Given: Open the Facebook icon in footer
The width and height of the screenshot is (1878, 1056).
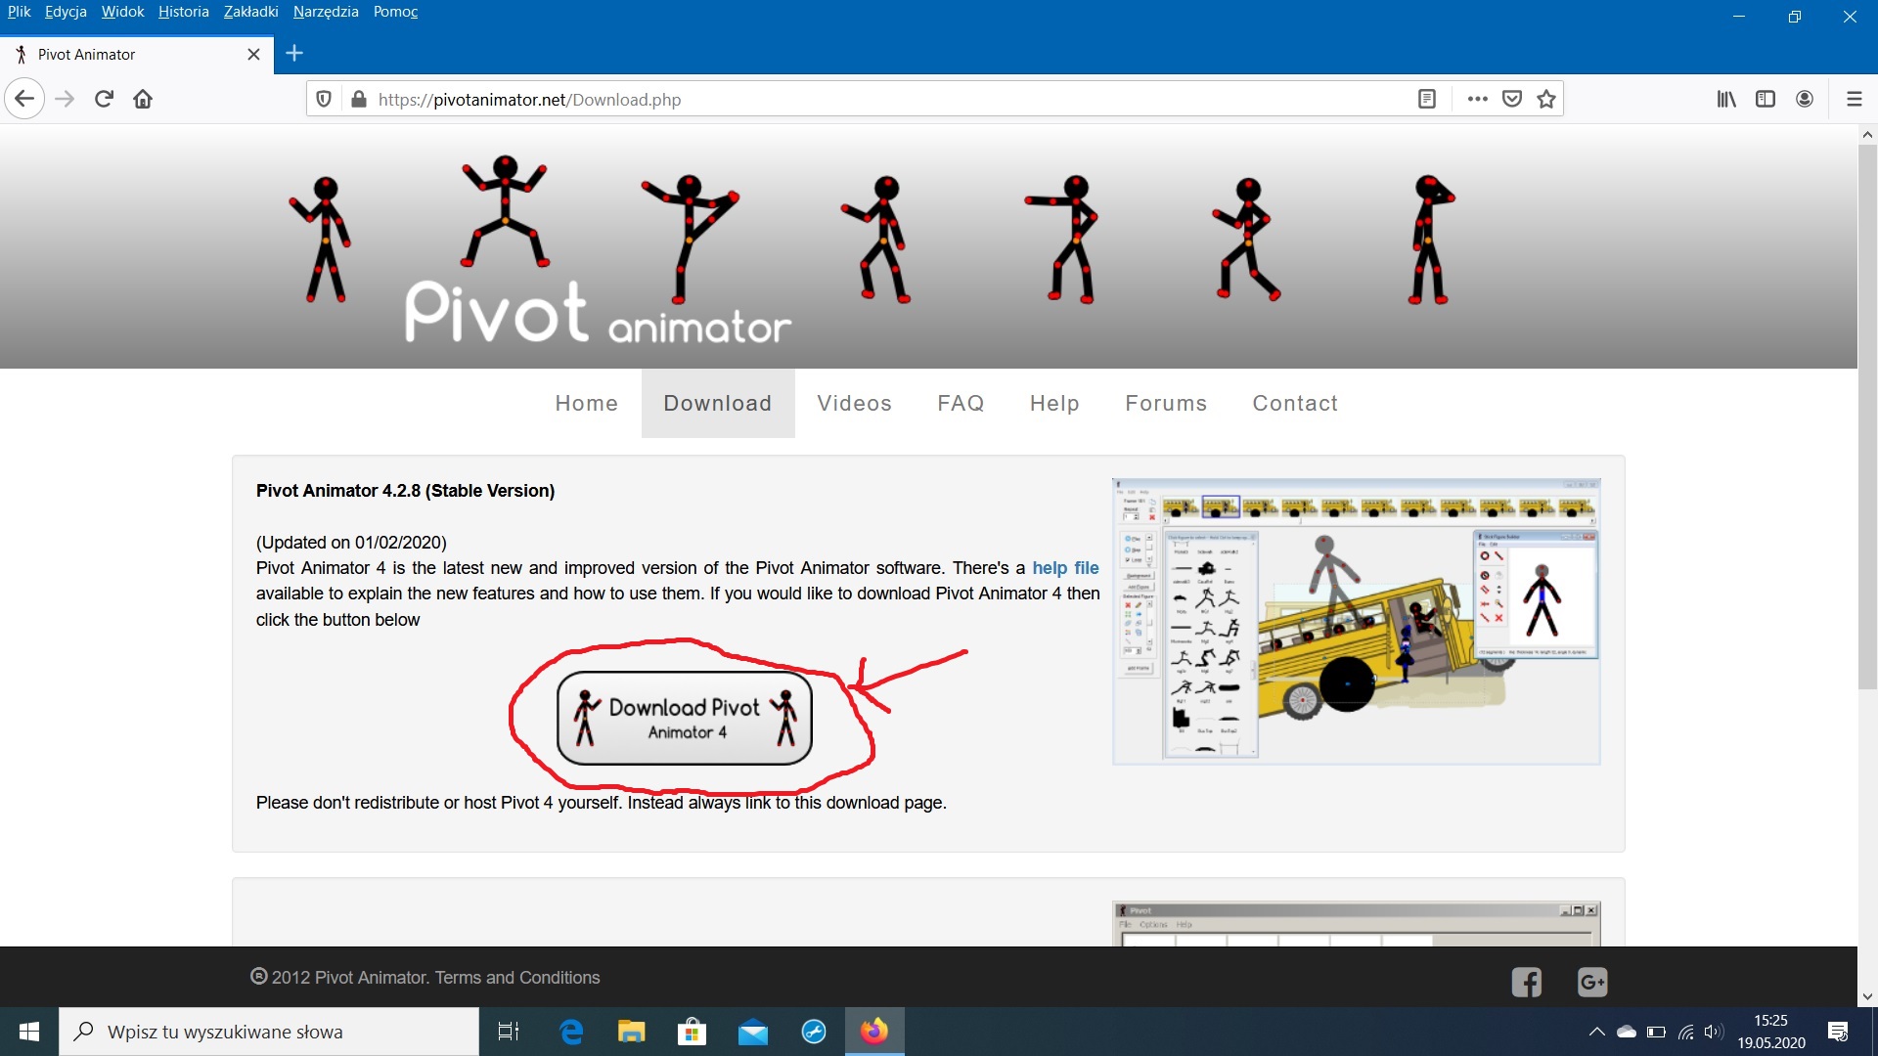Looking at the screenshot, I should pyautogui.click(x=1526, y=982).
